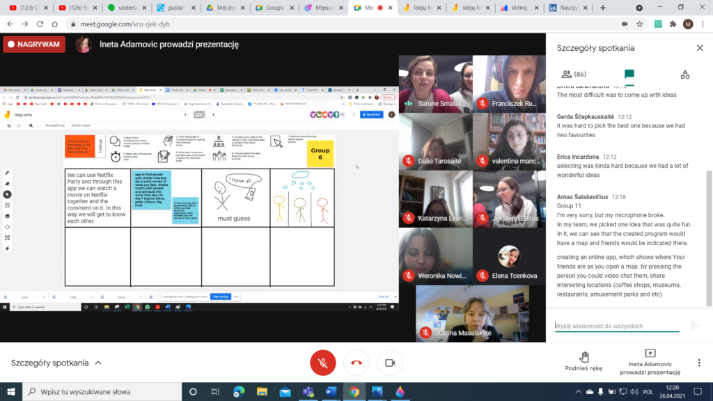Viewport: 713px width, 401px height.
Task: Select Sarune Smalak participant video tile
Action: click(x=435, y=84)
